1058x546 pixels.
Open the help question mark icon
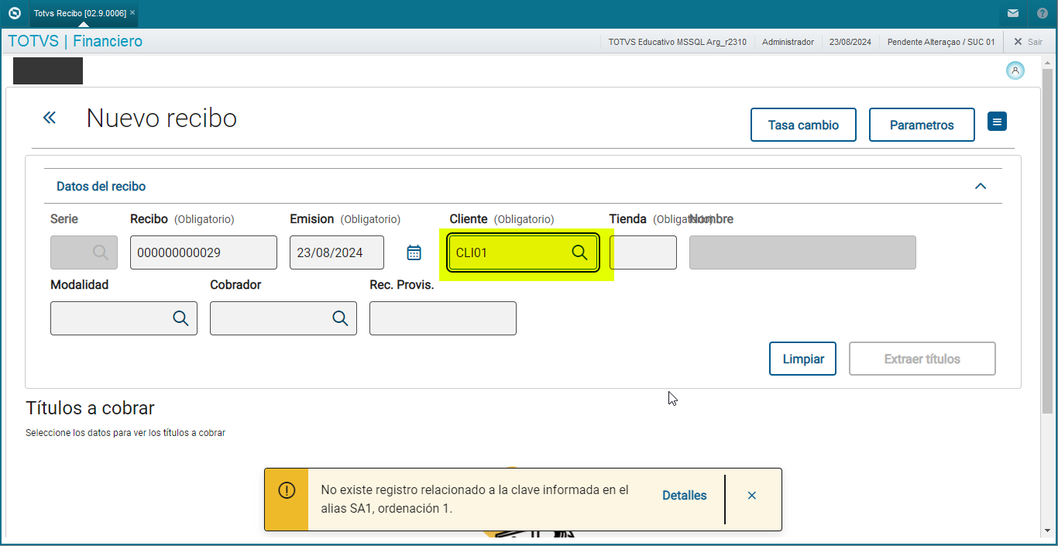1042,13
